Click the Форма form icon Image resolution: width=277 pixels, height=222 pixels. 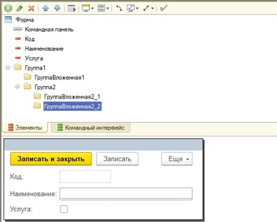click(x=8, y=20)
